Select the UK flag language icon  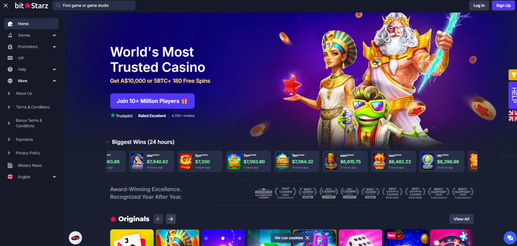[513, 116]
